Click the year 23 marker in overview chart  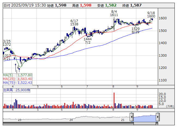click(20, 120)
